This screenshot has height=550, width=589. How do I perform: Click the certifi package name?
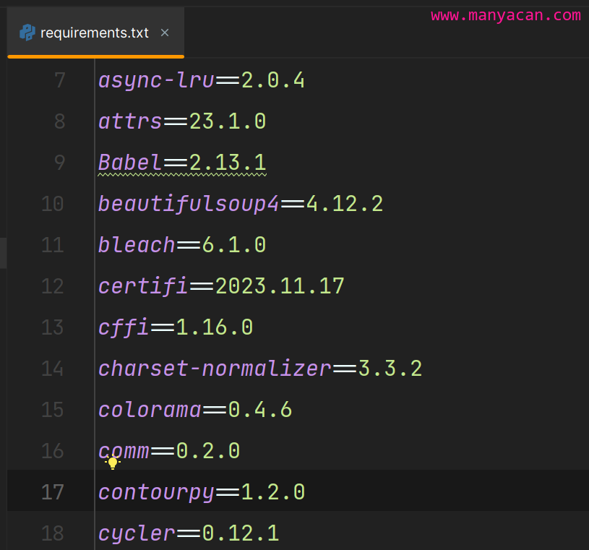[143, 287]
